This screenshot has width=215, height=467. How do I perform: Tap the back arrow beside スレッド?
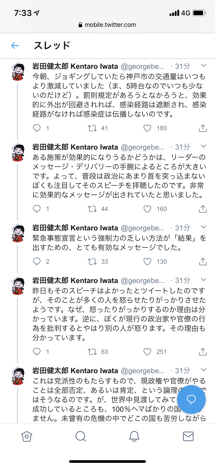point(15,46)
